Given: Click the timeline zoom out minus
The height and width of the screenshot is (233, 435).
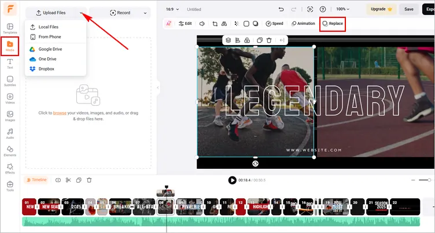Looking at the screenshot, I should (x=413, y=180).
